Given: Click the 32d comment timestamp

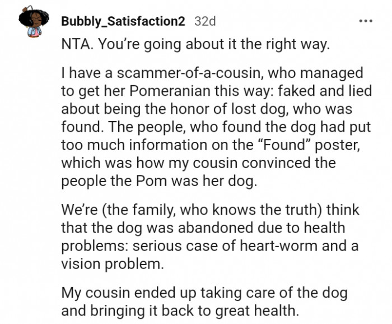Looking at the screenshot, I should tap(204, 21).
